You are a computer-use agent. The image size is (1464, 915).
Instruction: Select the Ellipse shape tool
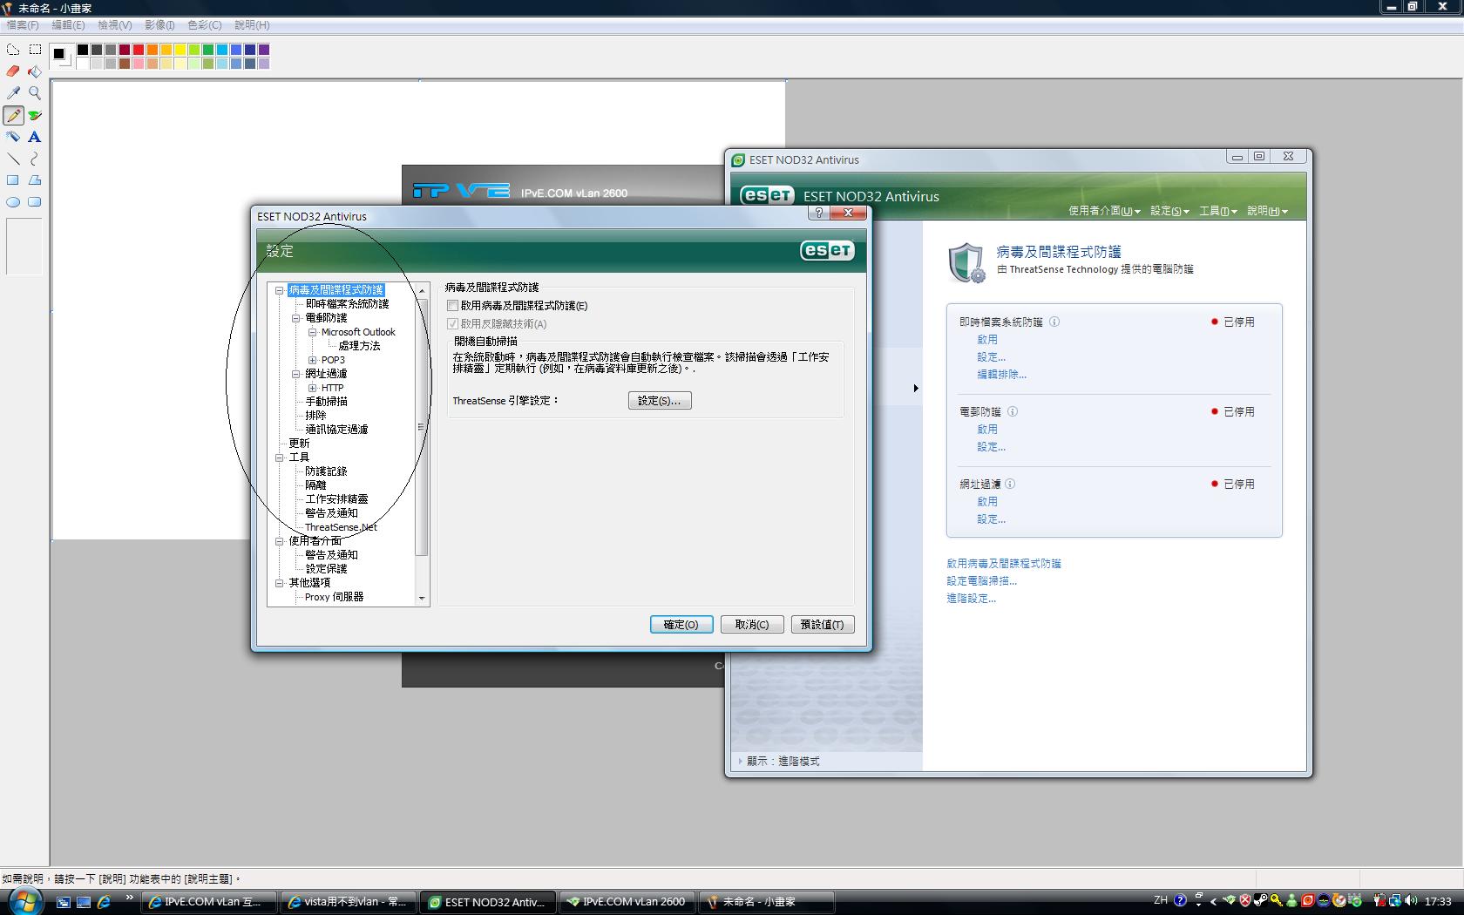coord(13,202)
